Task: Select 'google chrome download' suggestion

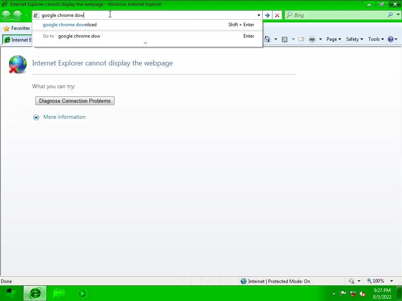Action: (148, 25)
